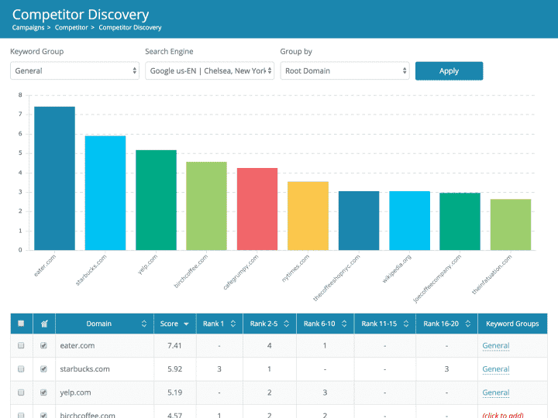Click the chart column icon in table header
The width and height of the screenshot is (558, 418).
[x=43, y=324]
